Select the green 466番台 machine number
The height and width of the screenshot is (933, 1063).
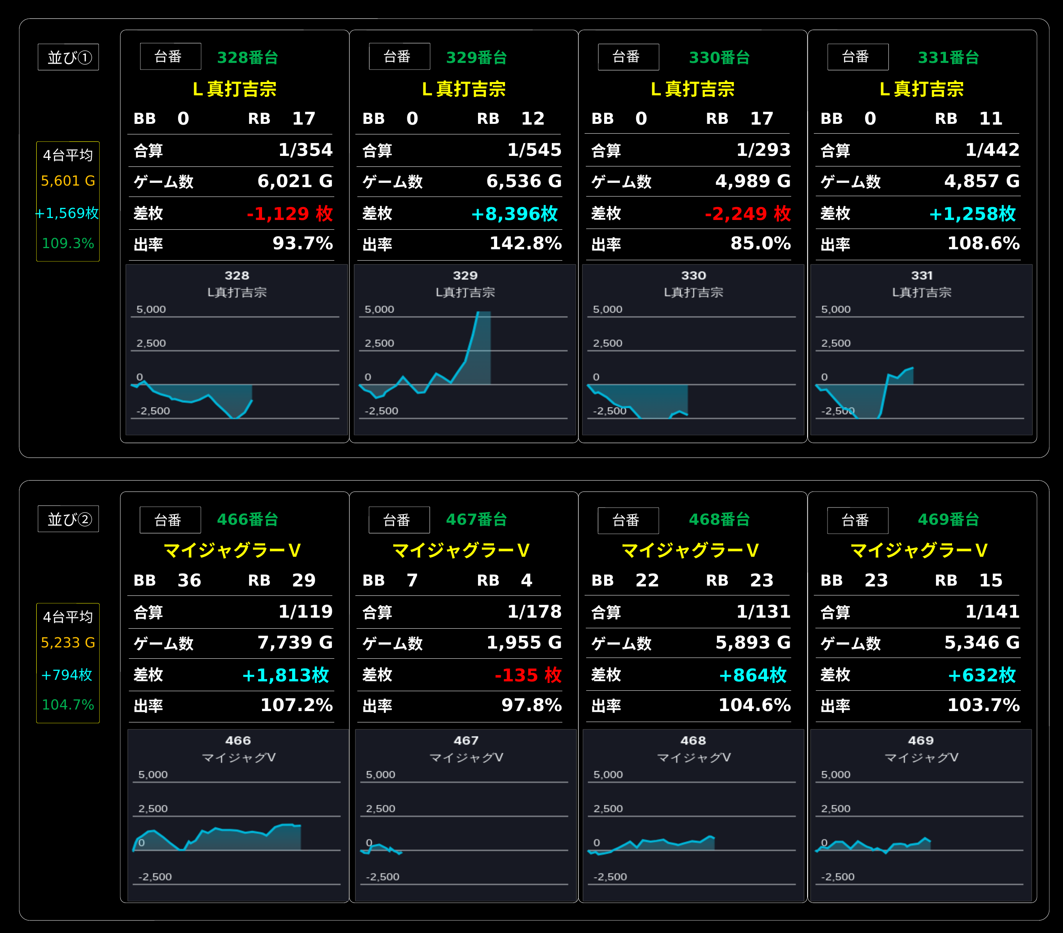(x=248, y=519)
